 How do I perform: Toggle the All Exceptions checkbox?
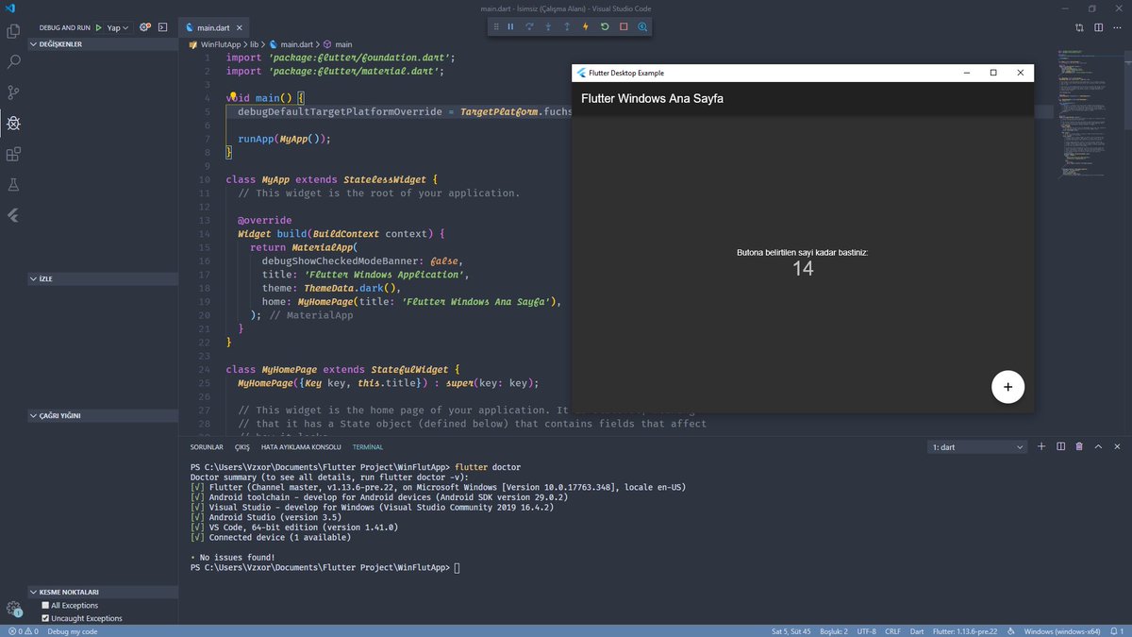(45, 606)
